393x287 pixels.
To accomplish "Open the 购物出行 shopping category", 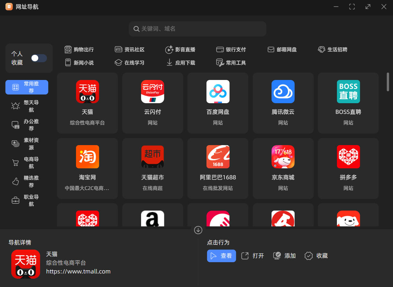I will 79,49.
